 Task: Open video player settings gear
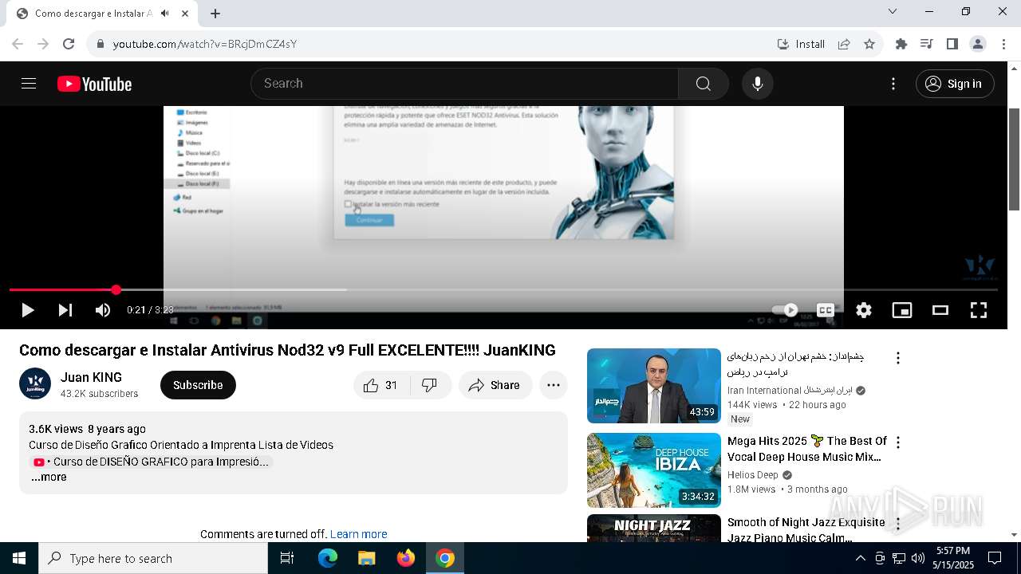[x=864, y=310]
